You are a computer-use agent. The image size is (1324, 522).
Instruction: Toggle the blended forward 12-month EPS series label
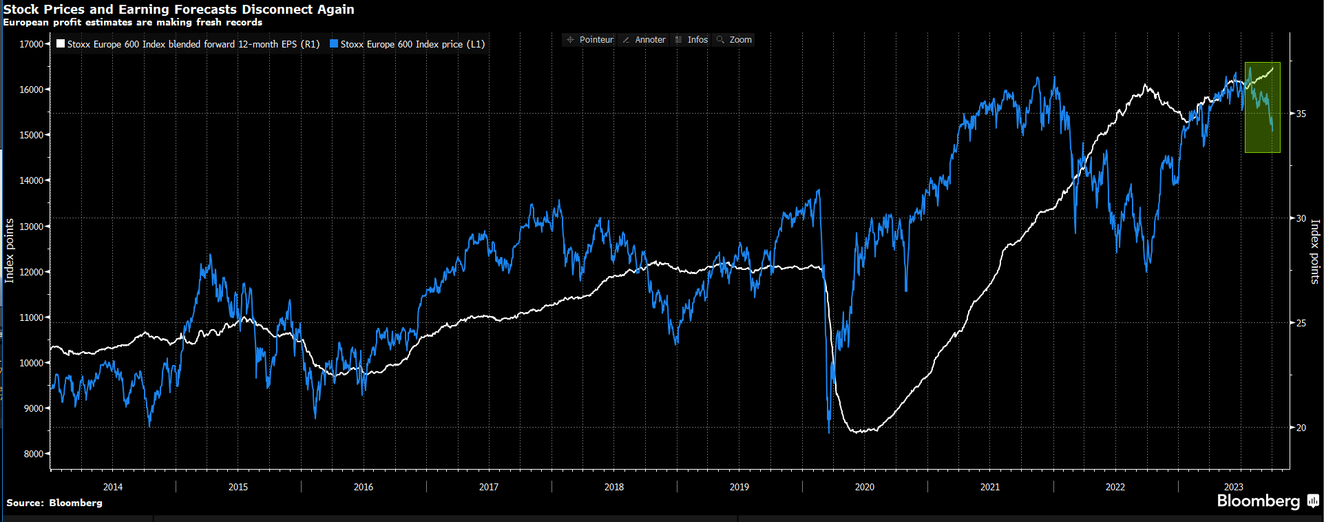tap(193, 44)
